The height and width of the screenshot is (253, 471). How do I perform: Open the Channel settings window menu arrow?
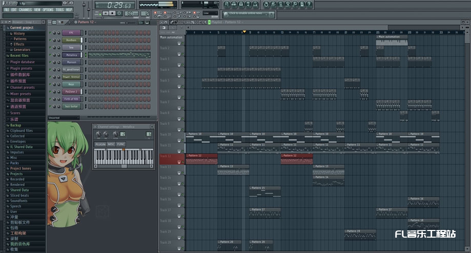[x=95, y=127]
